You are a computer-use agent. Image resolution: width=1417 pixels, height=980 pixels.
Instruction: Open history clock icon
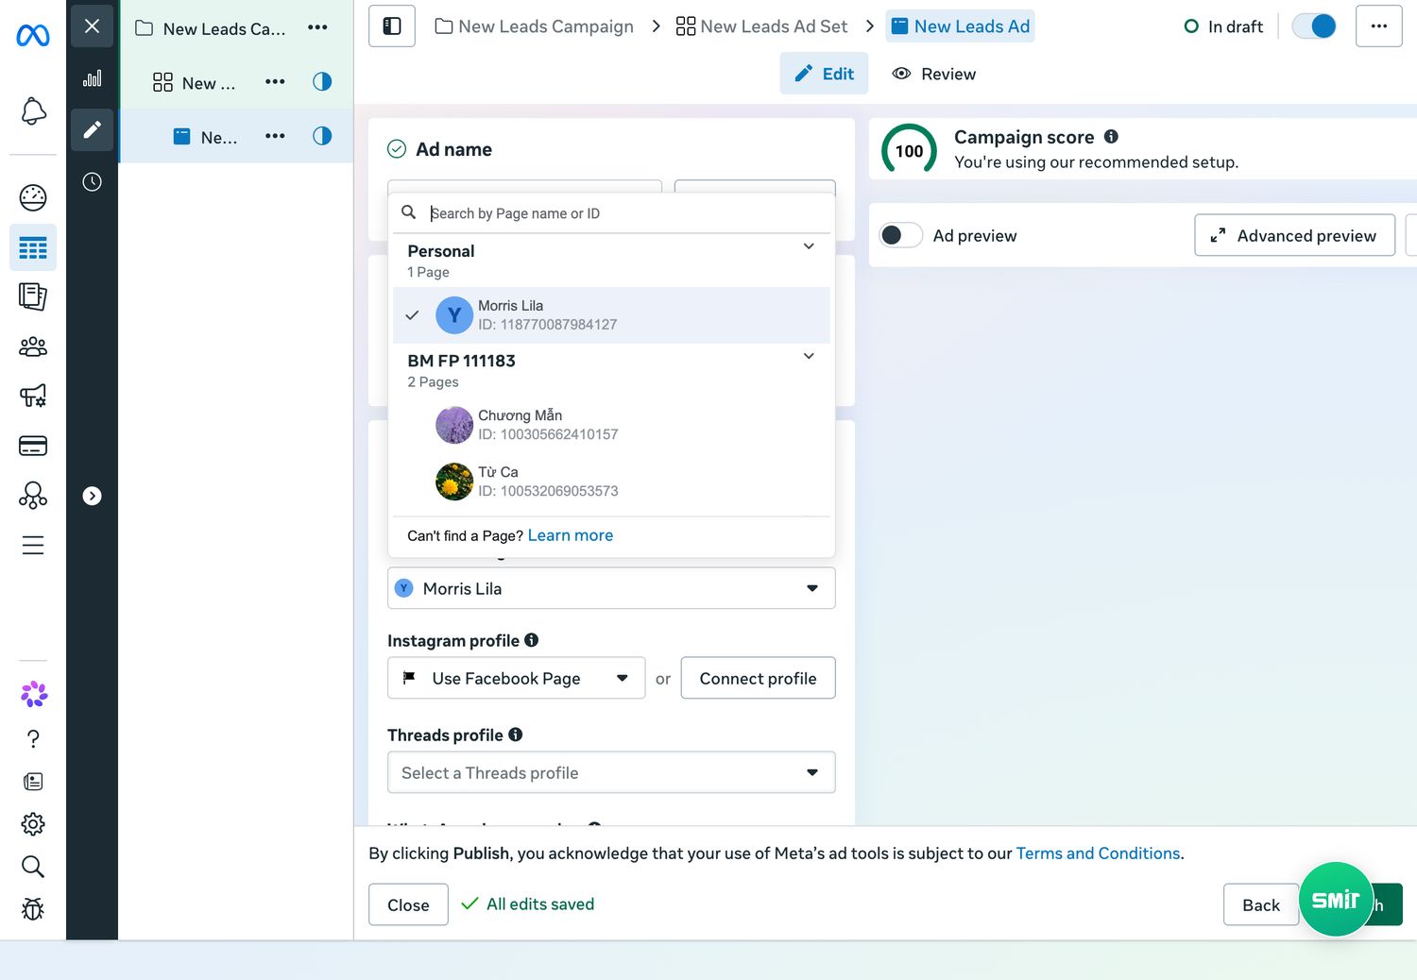[92, 181]
